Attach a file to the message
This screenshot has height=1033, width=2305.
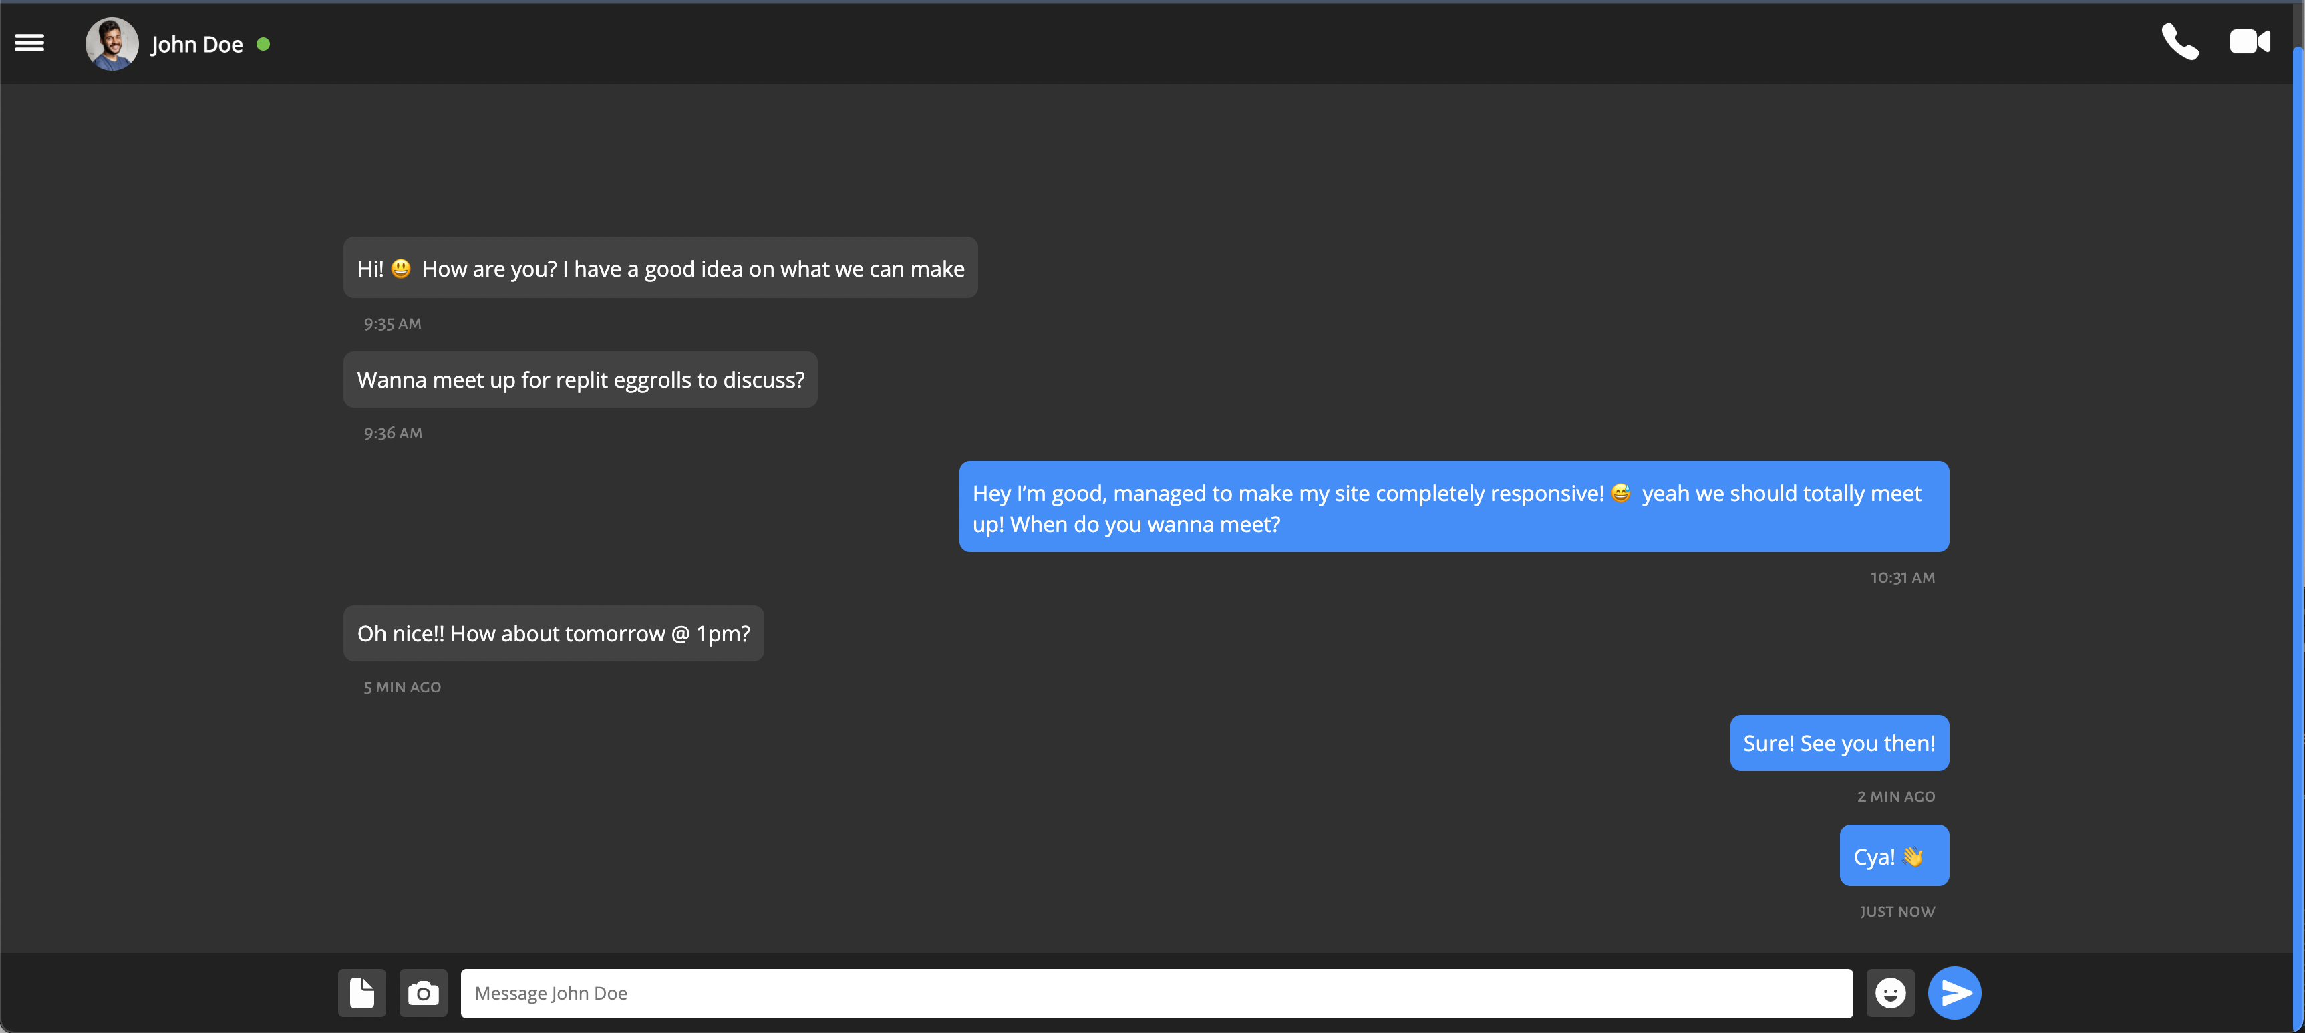tap(361, 993)
